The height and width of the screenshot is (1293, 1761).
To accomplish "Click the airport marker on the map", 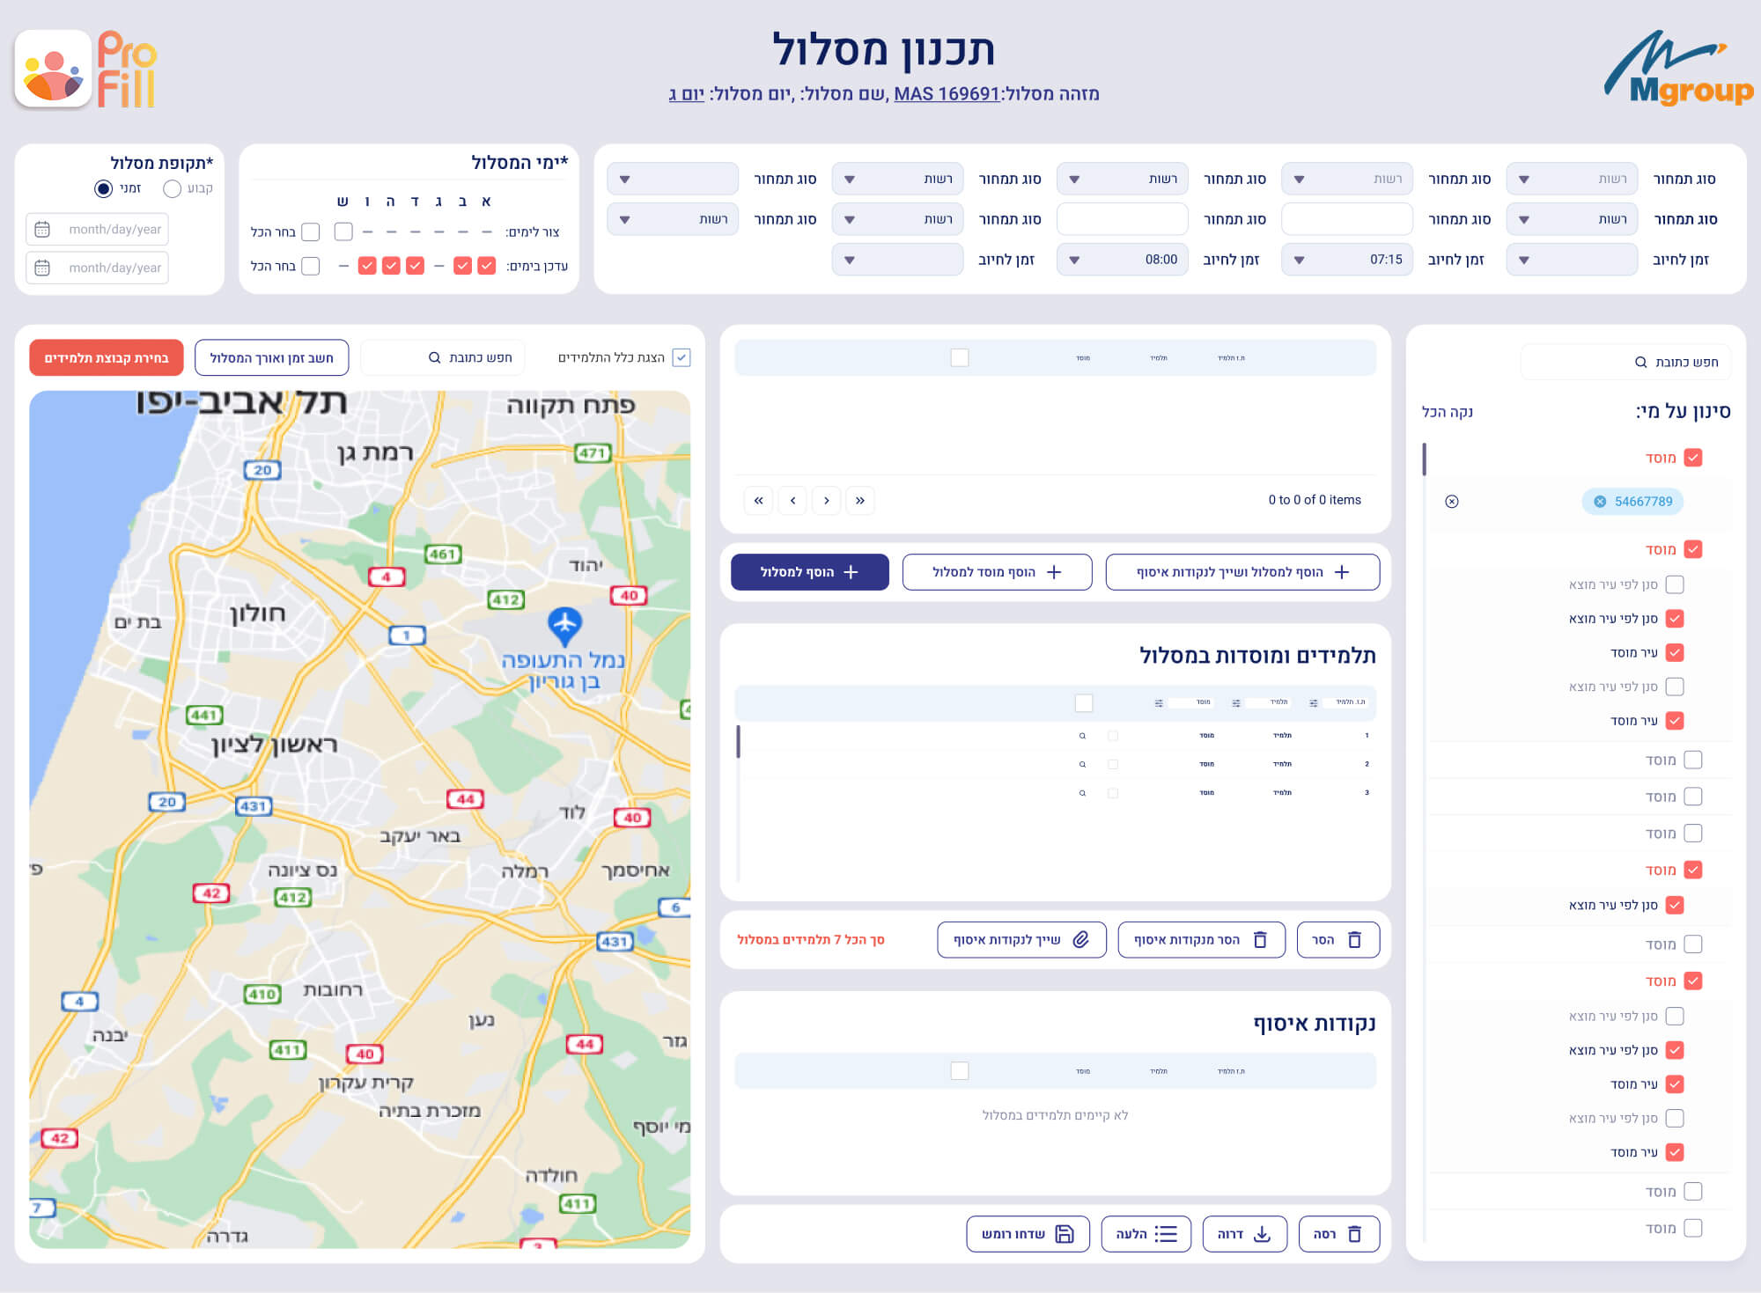I will point(564,624).
